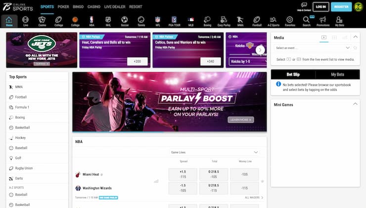The width and height of the screenshot is (366, 208).
Task: Open the POKER top tab
Action: pyautogui.click(x=63, y=7)
